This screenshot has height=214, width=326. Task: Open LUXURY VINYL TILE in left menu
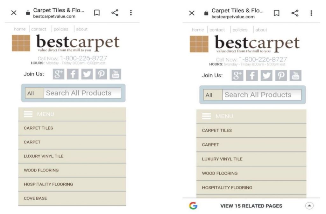tap(44, 156)
